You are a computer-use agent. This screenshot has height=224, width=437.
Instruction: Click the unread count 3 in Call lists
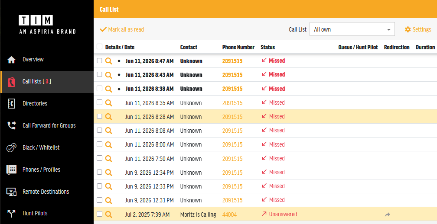point(47,81)
